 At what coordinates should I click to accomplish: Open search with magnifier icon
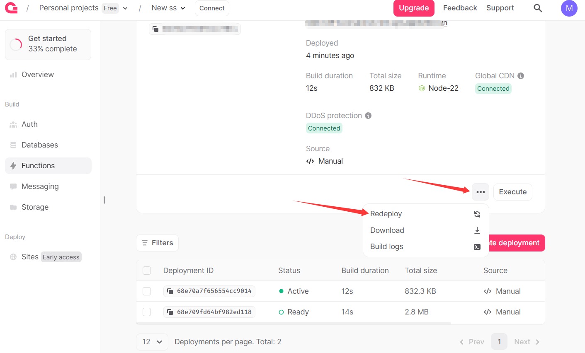pyautogui.click(x=538, y=8)
